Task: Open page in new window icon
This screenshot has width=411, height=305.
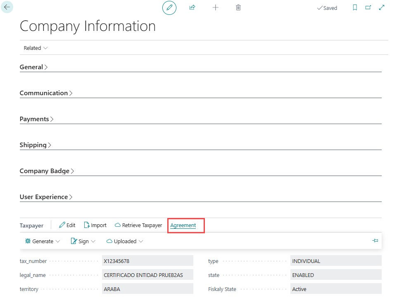Action: 368,7
